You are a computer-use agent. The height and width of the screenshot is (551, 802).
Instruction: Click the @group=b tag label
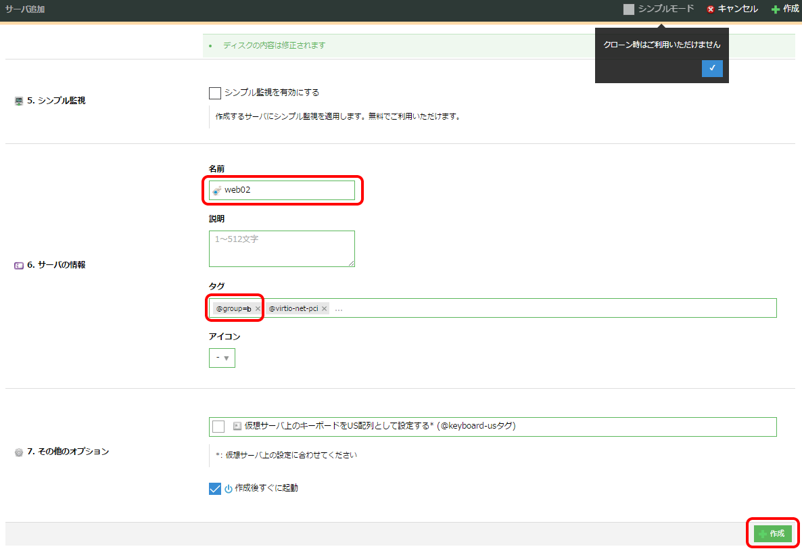click(x=233, y=308)
